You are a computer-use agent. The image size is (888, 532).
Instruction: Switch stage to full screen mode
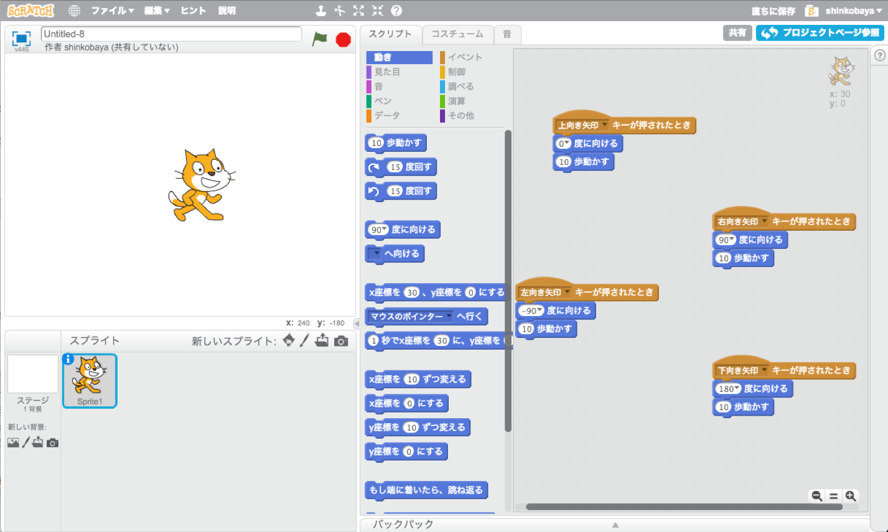21,38
